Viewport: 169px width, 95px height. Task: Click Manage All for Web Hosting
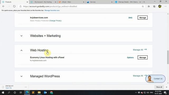tap(140, 50)
